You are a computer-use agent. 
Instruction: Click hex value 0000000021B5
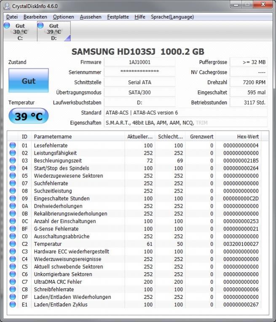(x=241, y=161)
